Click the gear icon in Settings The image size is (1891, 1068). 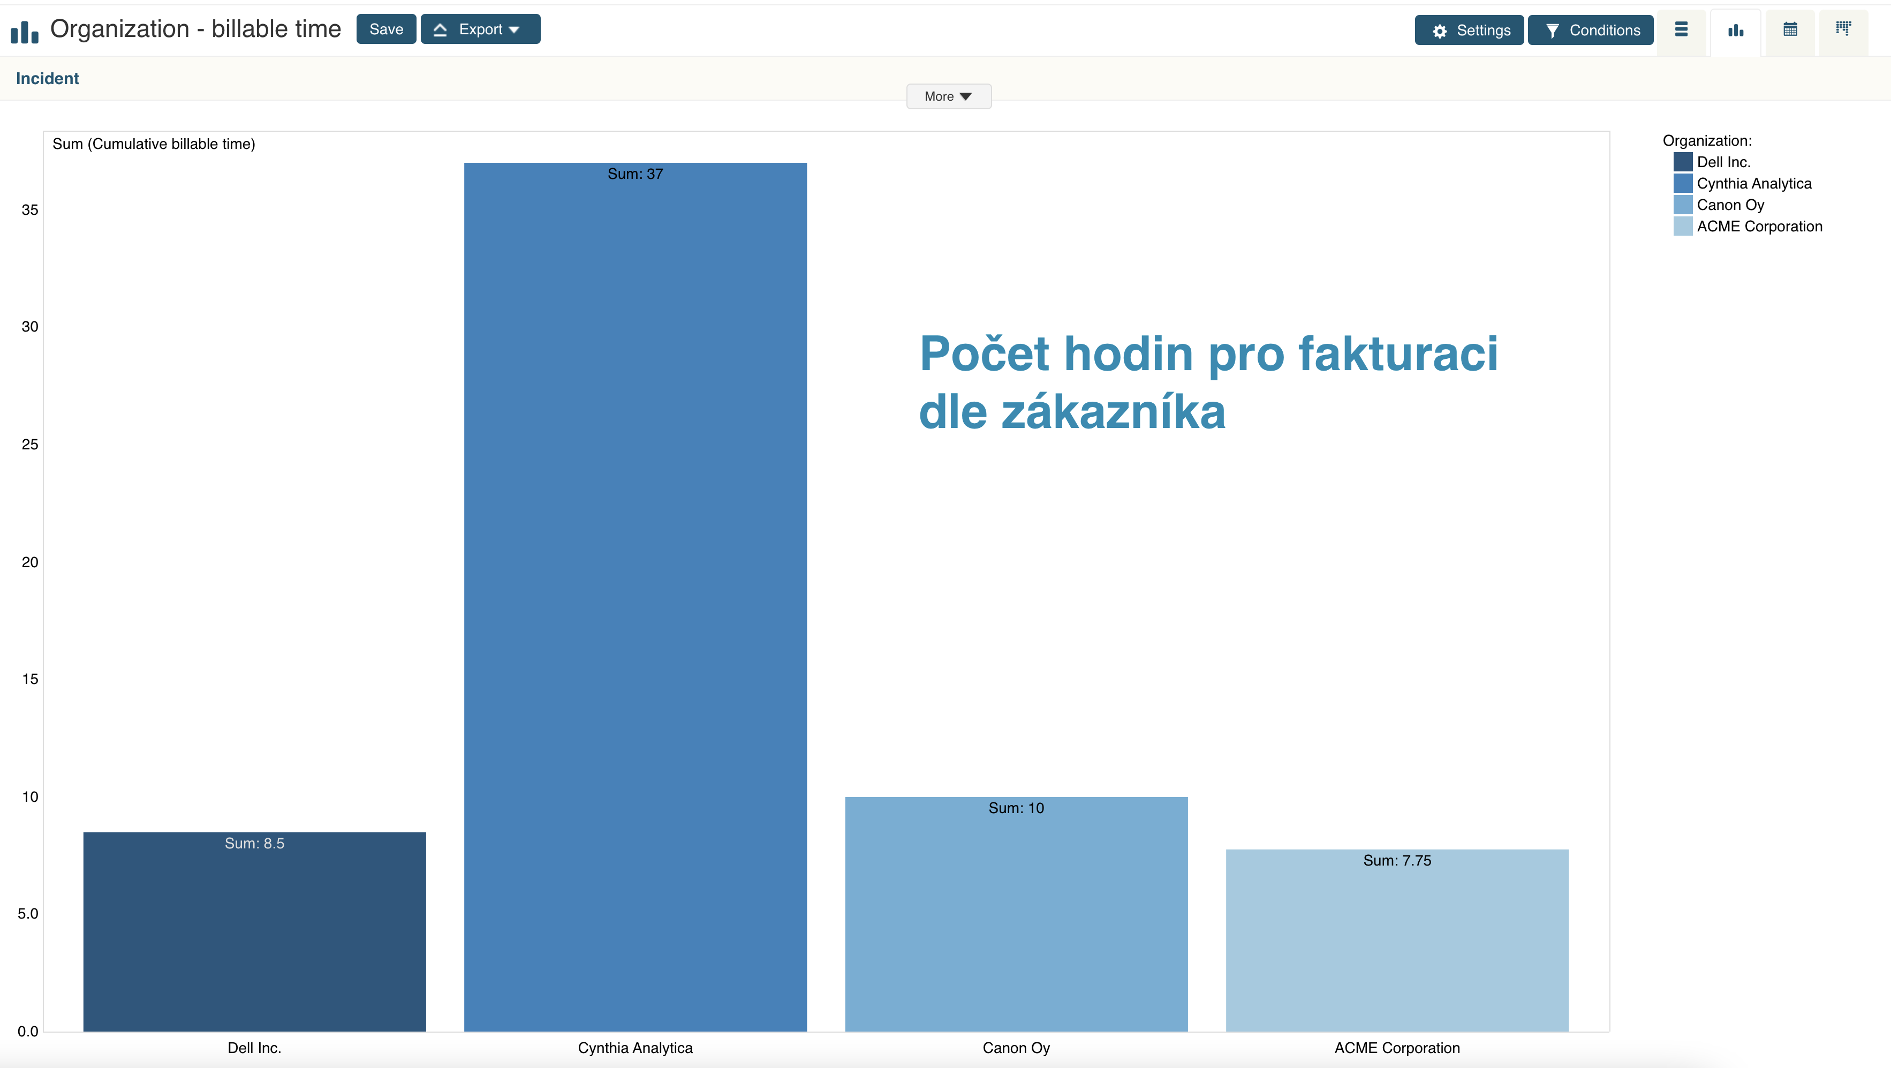tap(1440, 31)
